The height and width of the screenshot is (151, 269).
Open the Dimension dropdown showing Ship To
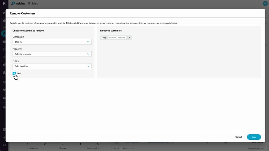52,42
